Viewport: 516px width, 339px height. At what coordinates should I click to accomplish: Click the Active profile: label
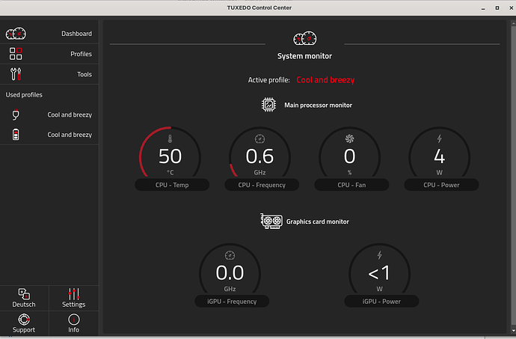[269, 80]
